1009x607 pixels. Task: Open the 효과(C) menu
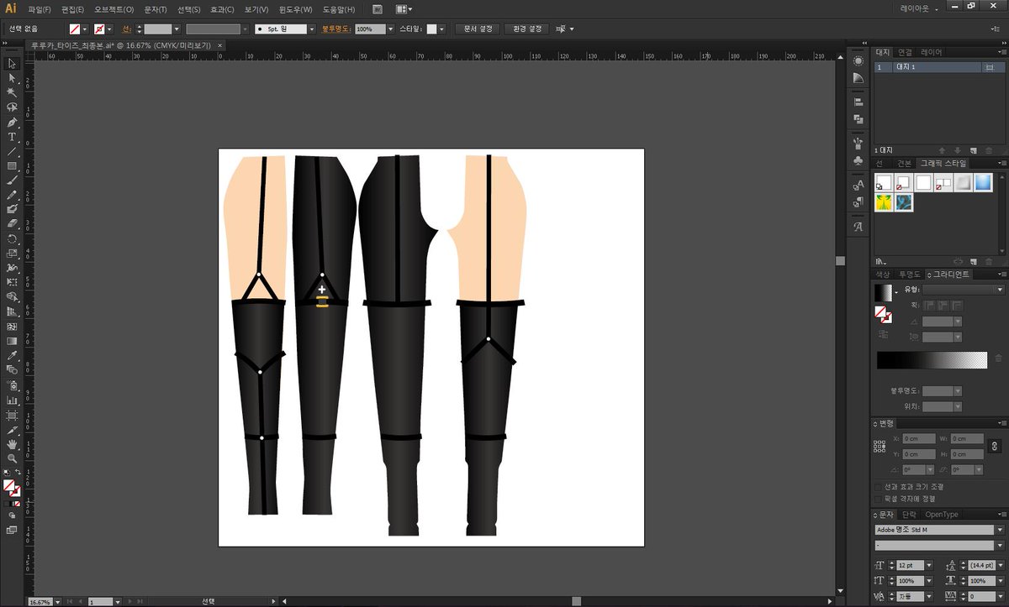point(222,9)
